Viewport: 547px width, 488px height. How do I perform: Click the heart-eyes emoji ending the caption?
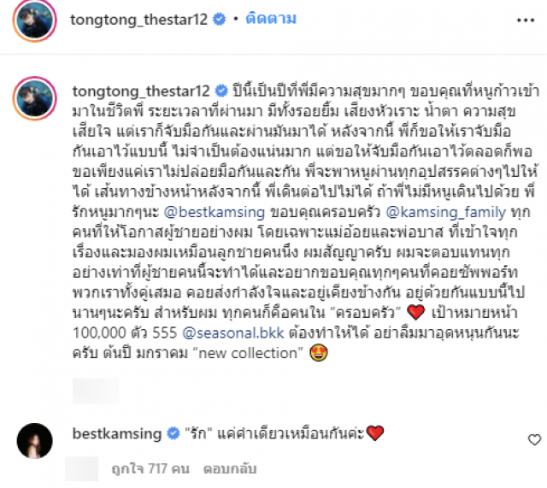tap(319, 353)
